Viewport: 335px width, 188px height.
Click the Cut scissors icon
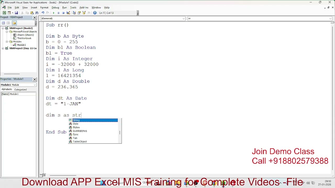pos(22,13)
